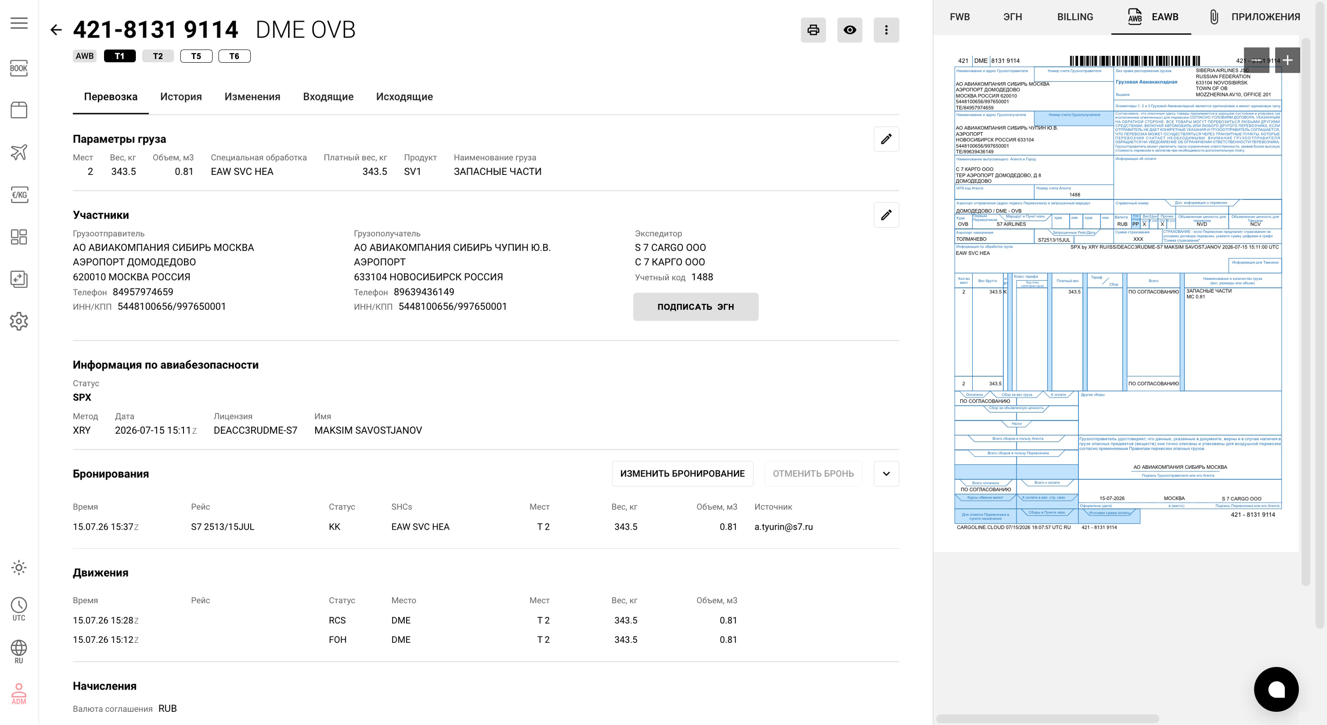This screenshot has width=1327, height=725.
Task: Edit cargo parameters with the pencil icon
Action: [886, 139]
